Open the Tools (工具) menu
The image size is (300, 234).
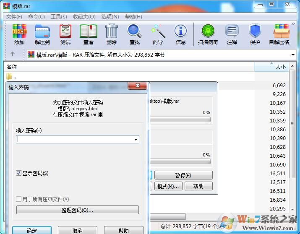(x=59, y=17)
